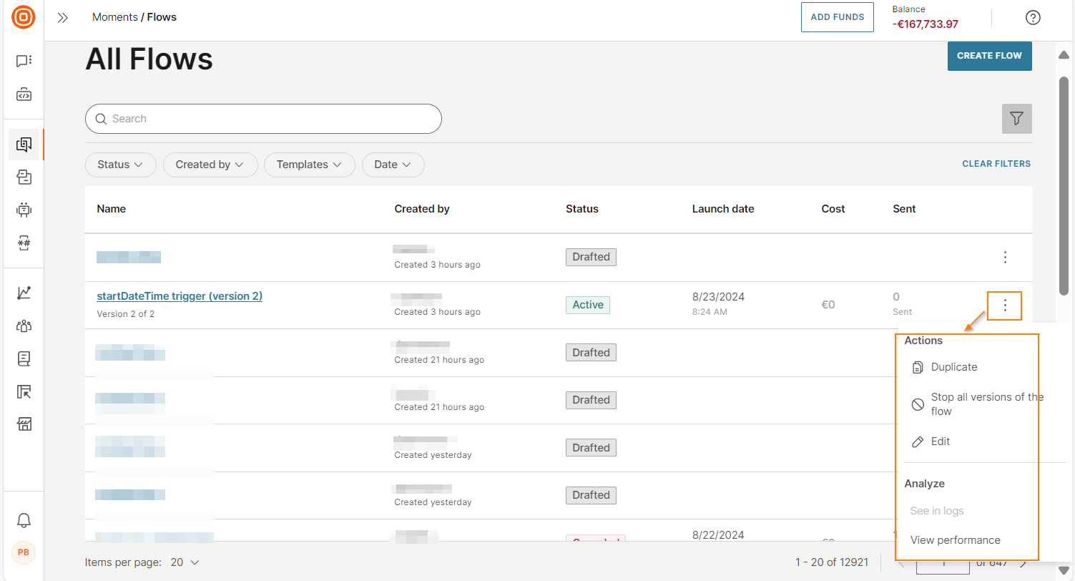Click the Duplicate document icon in Actions
Image resolution: width=1075 pixels, height=581 pixels.
[x=918, y=368]
